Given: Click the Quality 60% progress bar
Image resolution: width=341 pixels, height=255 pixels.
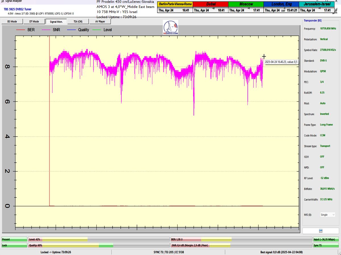Looking at the screenshot, I should pyautogui.click(x=99, y=245).
